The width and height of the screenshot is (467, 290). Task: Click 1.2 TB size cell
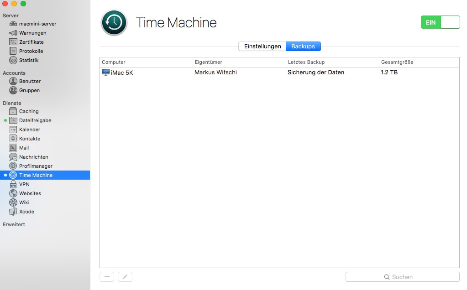tap(389, 72)
